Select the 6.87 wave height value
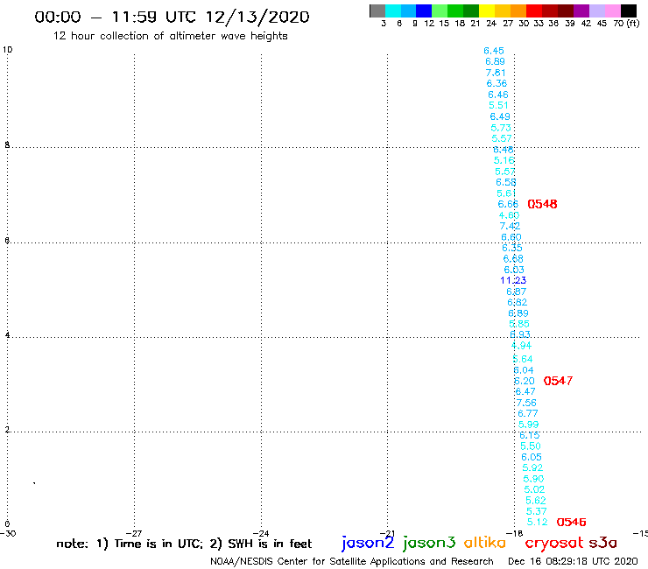The height and width of the screenshot is (569, 648). pyautogui.click(x=517, y=292)
